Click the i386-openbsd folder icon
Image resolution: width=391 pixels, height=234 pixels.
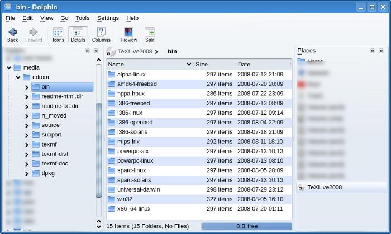click(111, 123)
